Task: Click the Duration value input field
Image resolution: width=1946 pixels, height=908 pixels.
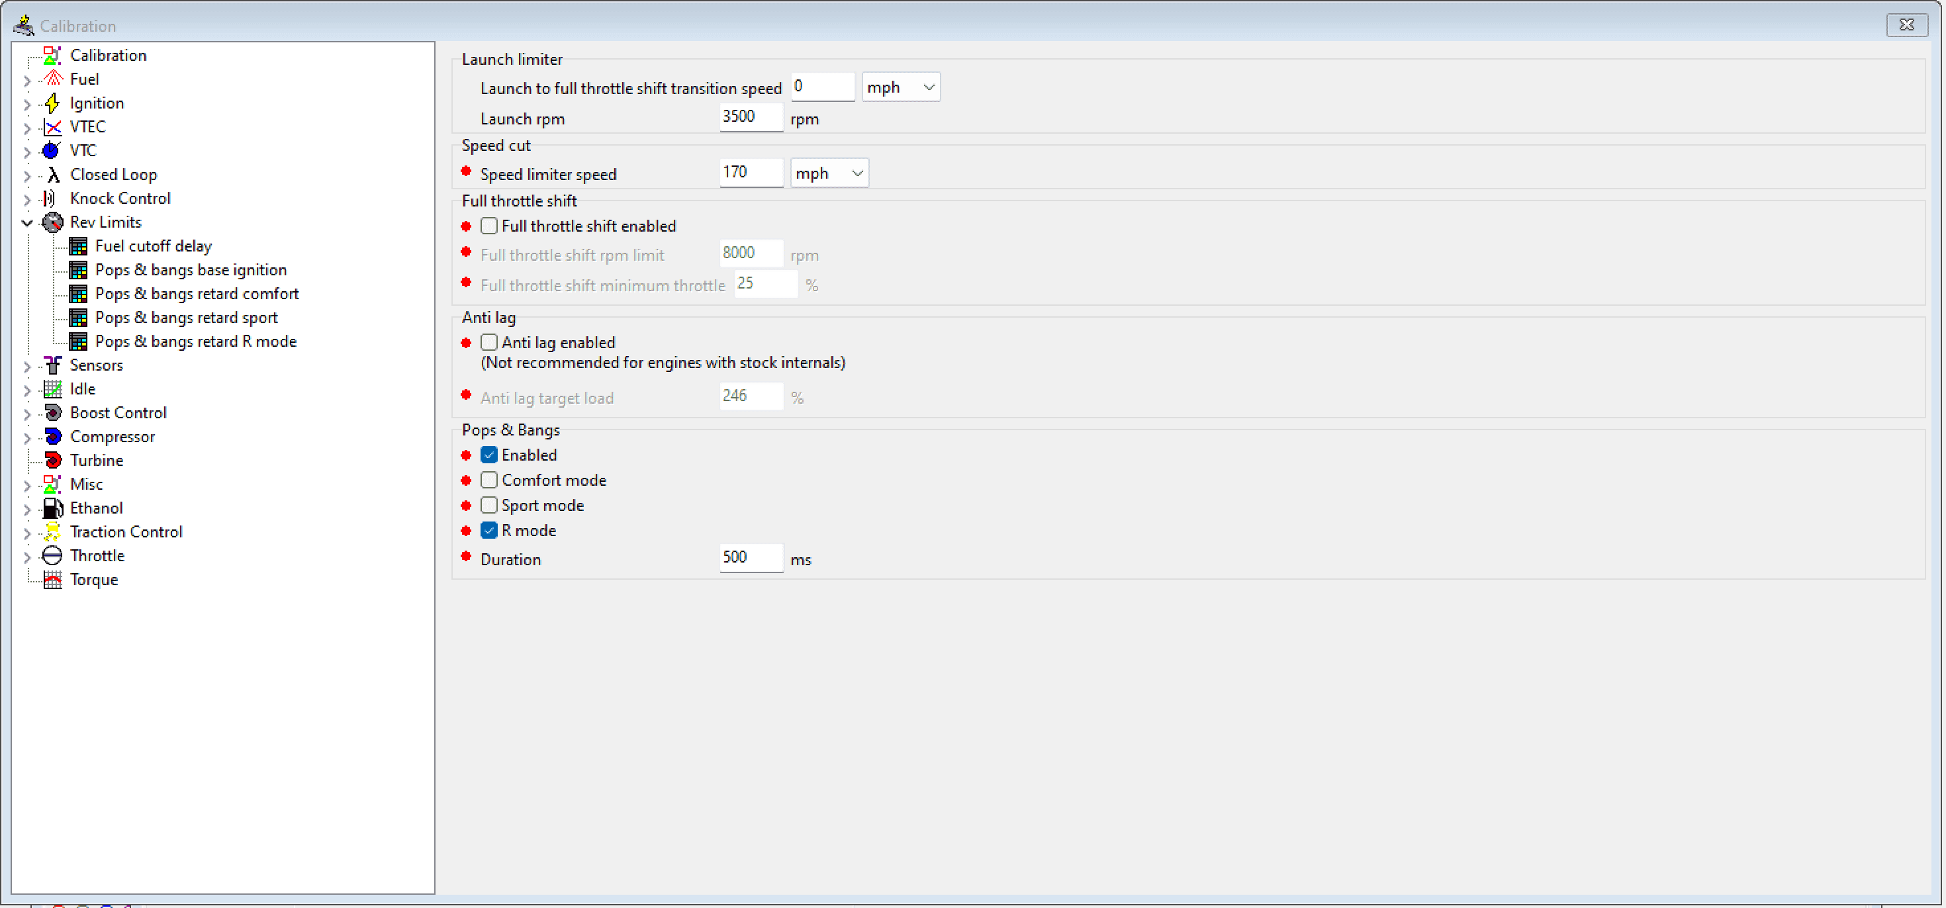Action: (x=750, y=559)
